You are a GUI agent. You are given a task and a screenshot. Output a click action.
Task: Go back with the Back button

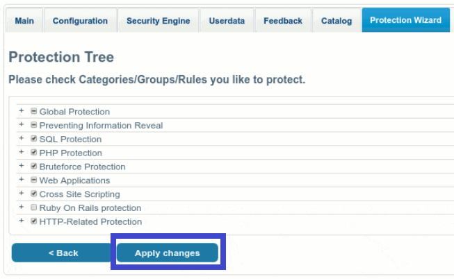pos(63,253)
